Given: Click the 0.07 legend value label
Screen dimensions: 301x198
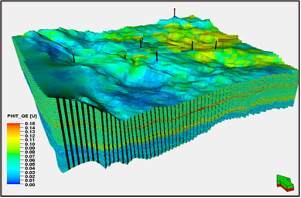Looking at the screenshot, I should 30,156.
